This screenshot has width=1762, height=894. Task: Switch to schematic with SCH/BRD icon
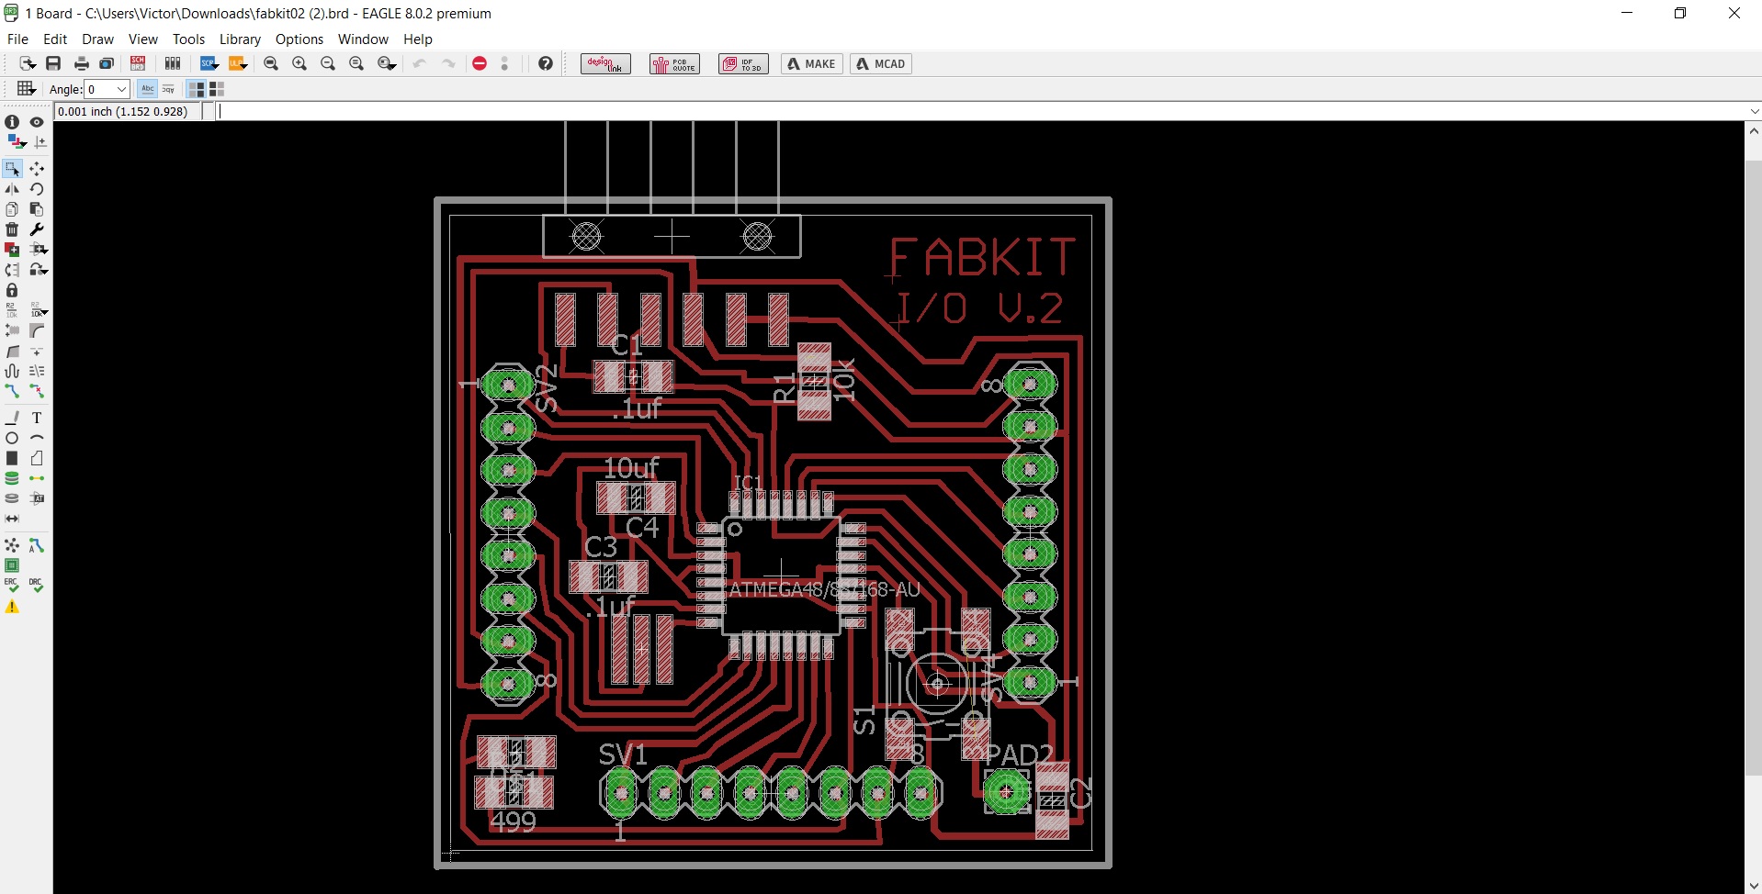click(138, 63)
